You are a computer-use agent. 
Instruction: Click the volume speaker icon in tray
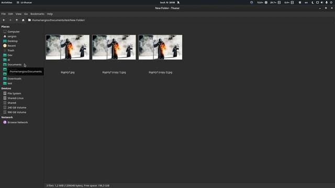322,3
